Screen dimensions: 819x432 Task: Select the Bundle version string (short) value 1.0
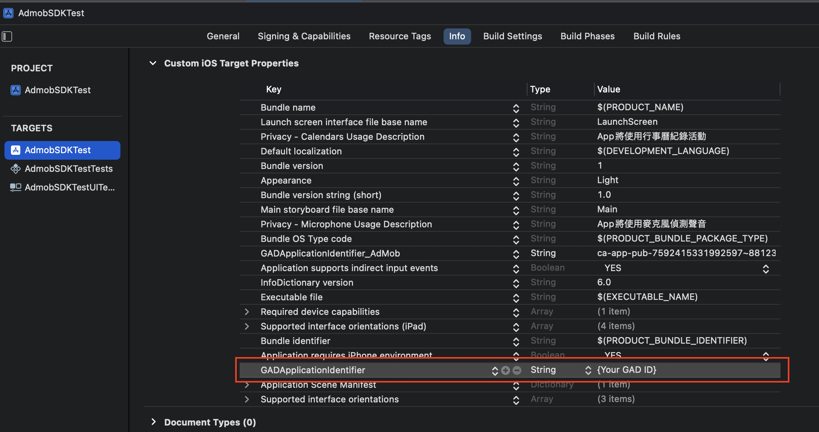(x=604, y=195)
